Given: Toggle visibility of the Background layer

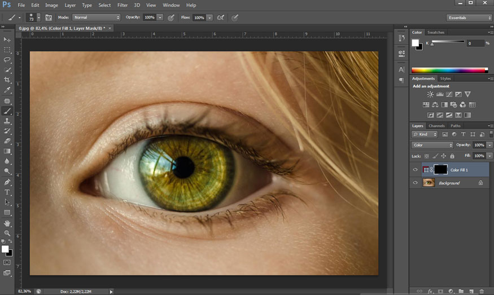Looking at the screenshot, I should (x=416, y=183).
